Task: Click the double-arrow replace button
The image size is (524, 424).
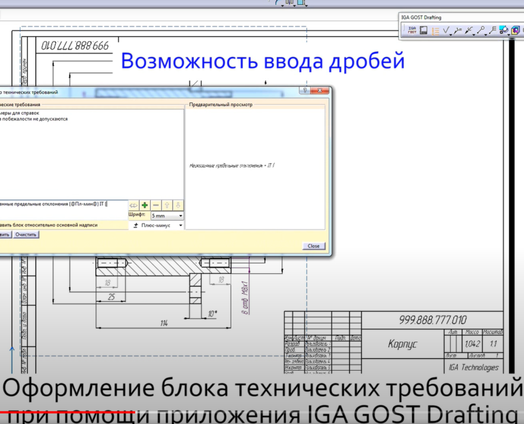Action: pyautogui.click(x=133, y=205)
